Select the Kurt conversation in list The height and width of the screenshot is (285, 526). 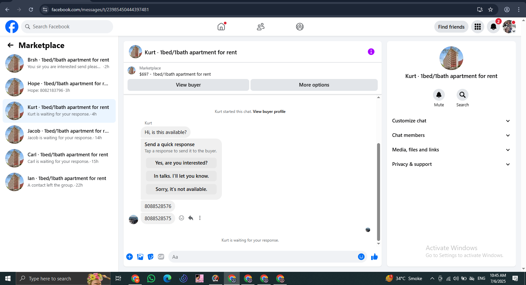point(59,111)
